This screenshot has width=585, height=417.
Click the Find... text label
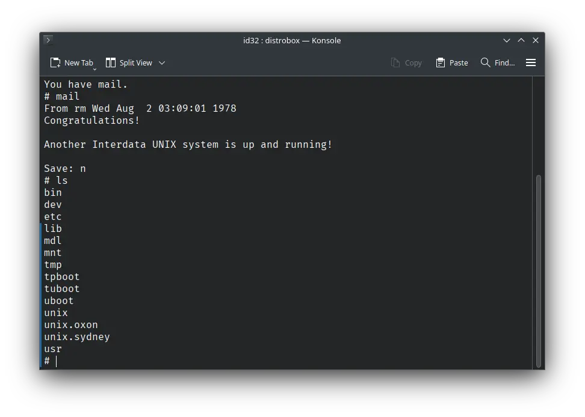(504, 62)
